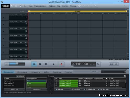Select pitch step 3 circle

(x=51, y=87)
